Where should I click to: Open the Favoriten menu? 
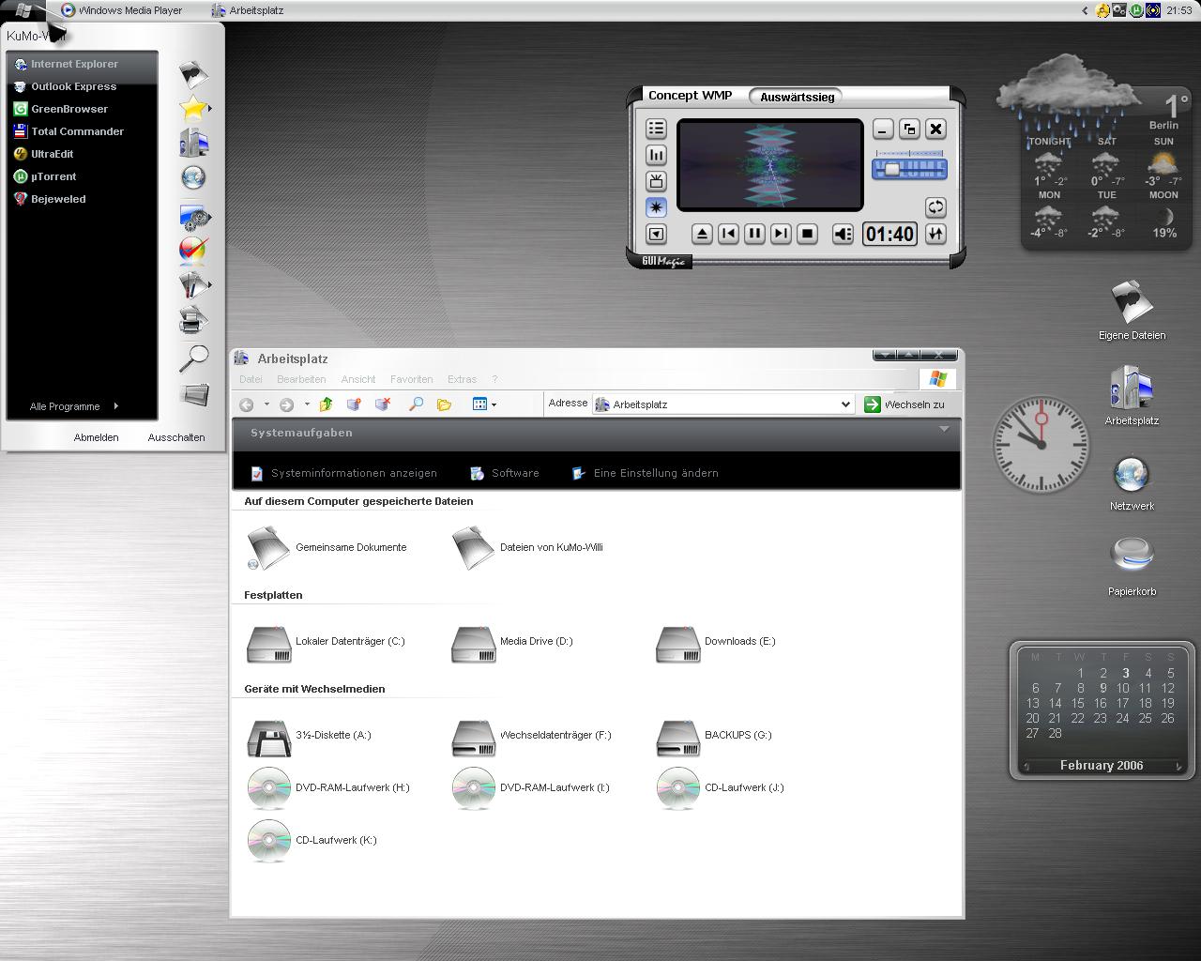pyautogui.click(x=412, y=379)
